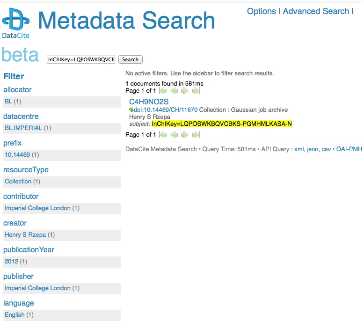364x321 pixels.
Task: Filter by resourceType Collection
Action: [x=18, y=181]
